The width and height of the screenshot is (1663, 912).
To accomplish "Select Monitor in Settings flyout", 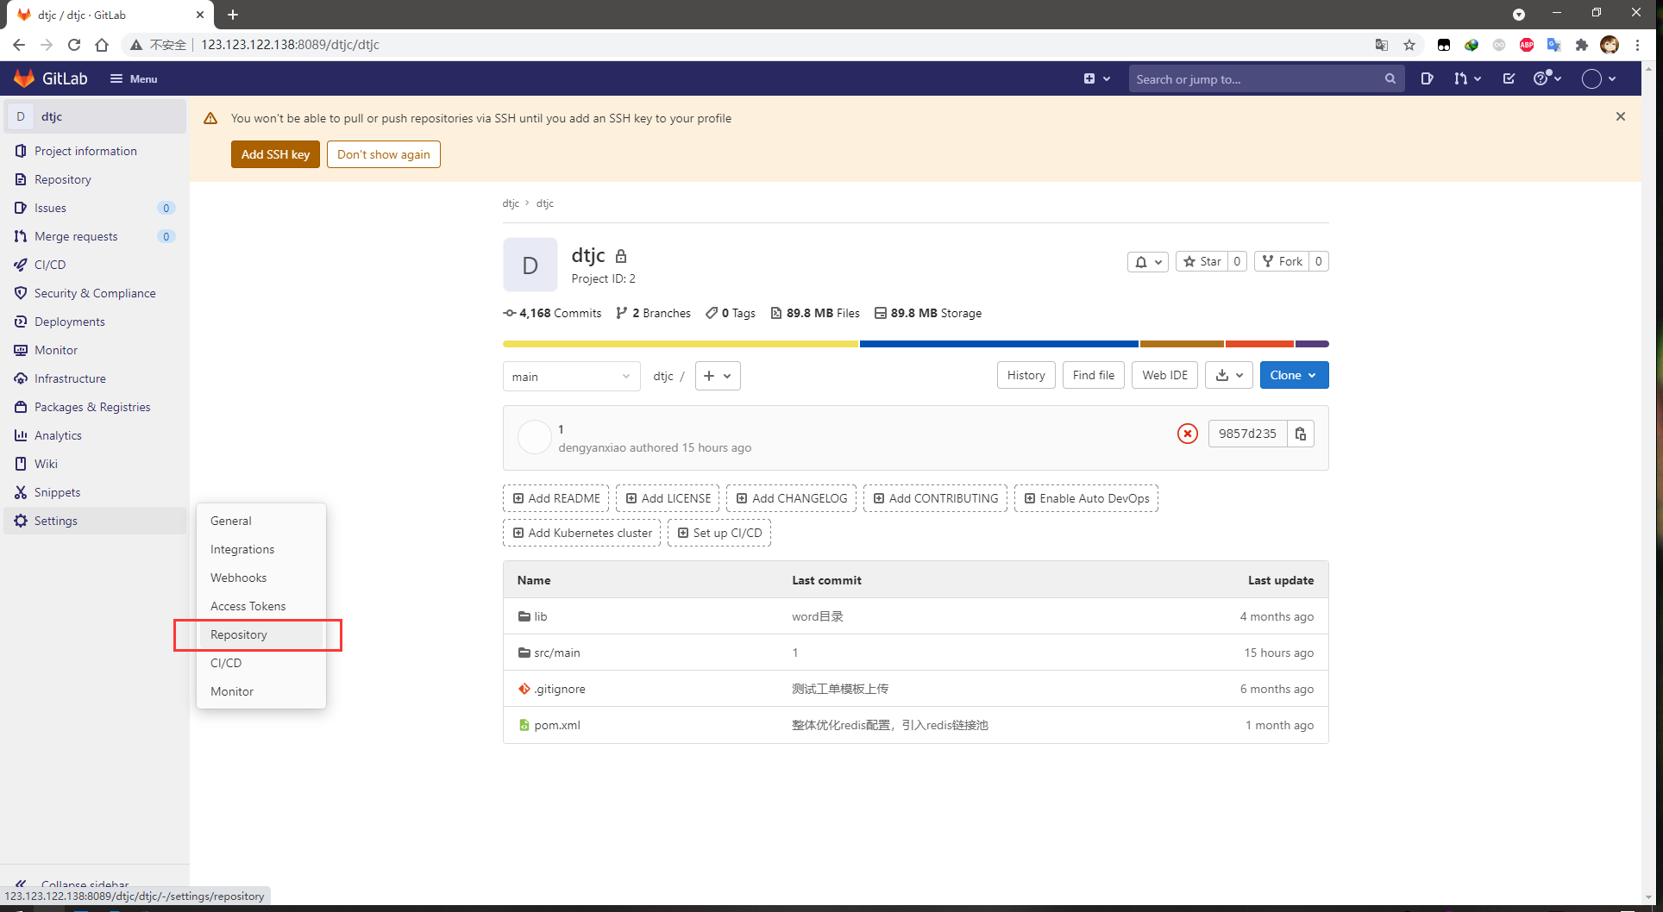I will (x=261, y=691).
